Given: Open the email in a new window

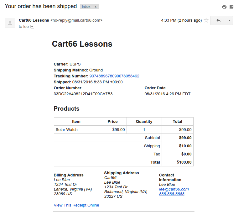Looking at the screenshot, I should (231, 7).
